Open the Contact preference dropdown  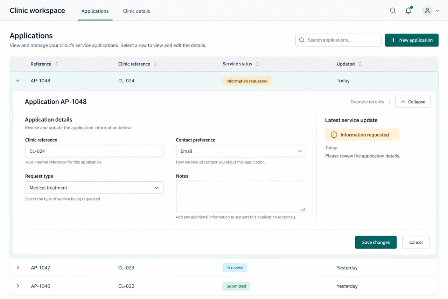[x=241, y=151]
